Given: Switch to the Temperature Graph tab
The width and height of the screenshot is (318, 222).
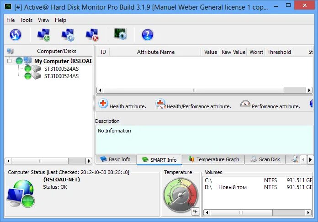Looking at the screenshot, I should [x=213, y=159].
